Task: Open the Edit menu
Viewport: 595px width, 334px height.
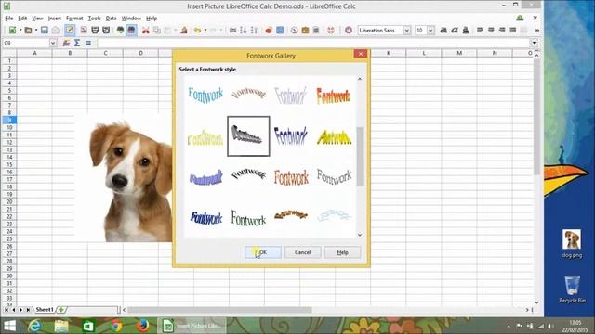Action: pos(22,19)
